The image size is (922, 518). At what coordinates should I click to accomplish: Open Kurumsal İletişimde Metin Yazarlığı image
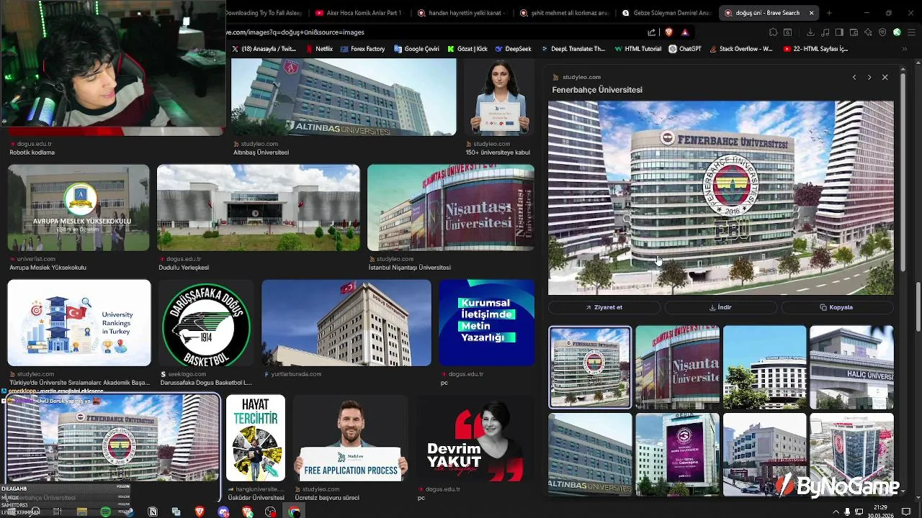coord(487,323)
